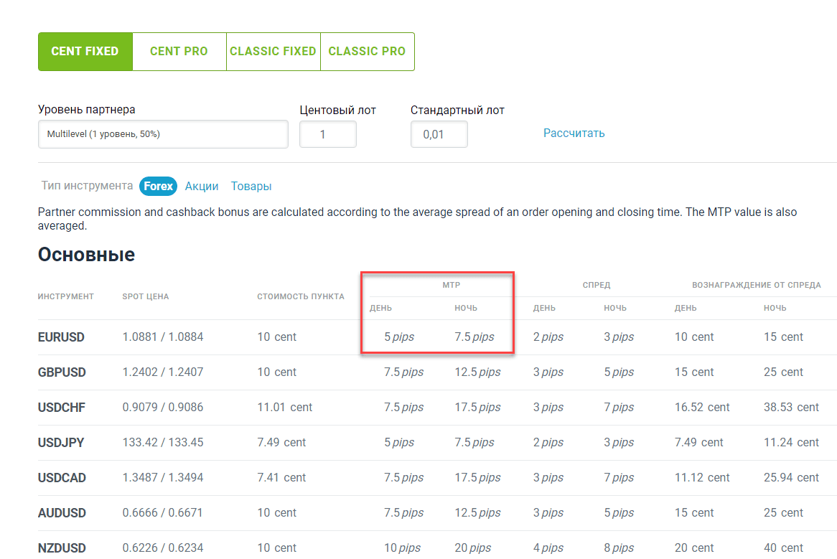
Task: Select the Forex instrument type
Action: (x=158, y=186)
